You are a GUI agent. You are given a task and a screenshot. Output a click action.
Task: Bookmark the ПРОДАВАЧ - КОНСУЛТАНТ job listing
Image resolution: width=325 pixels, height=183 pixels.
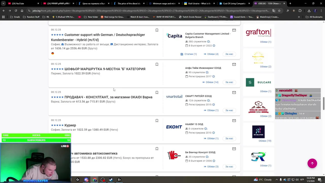click(x=157, y=93)
